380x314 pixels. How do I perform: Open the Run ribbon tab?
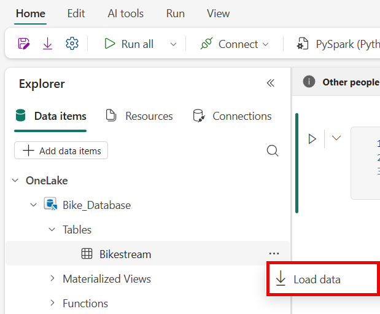click(x=176, y=14)
